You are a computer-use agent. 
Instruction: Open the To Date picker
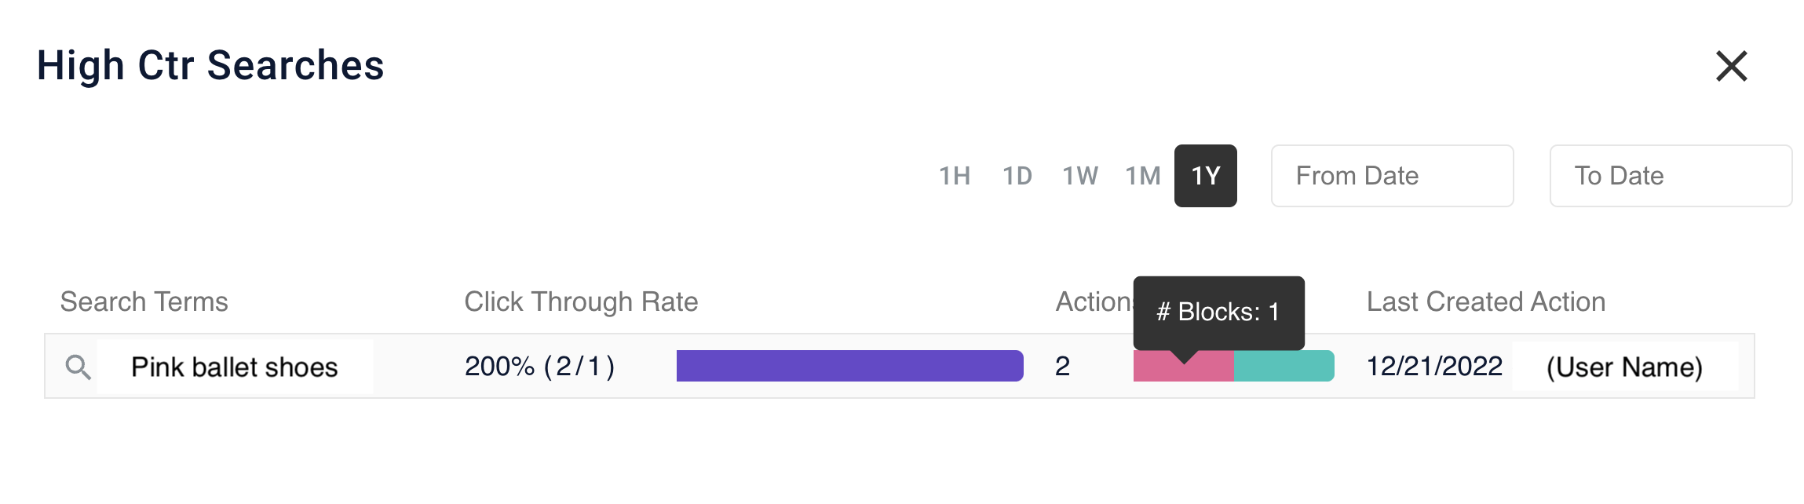coord(1670,176)
